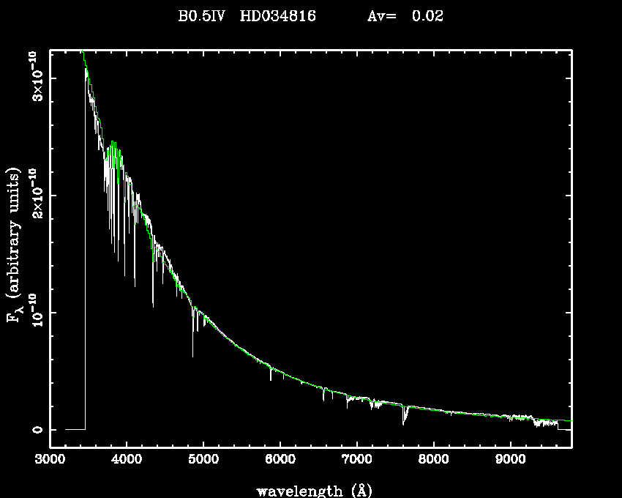Click the 5000 tick label on x-axis
This screenshot has width=622, height=498.
click(x=203, y=461)
